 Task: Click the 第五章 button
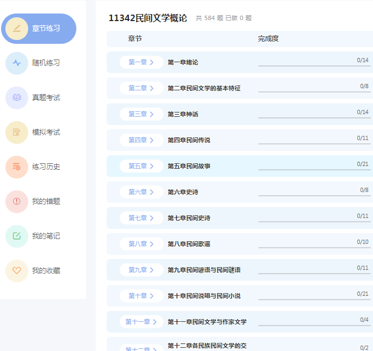(141, 166)
